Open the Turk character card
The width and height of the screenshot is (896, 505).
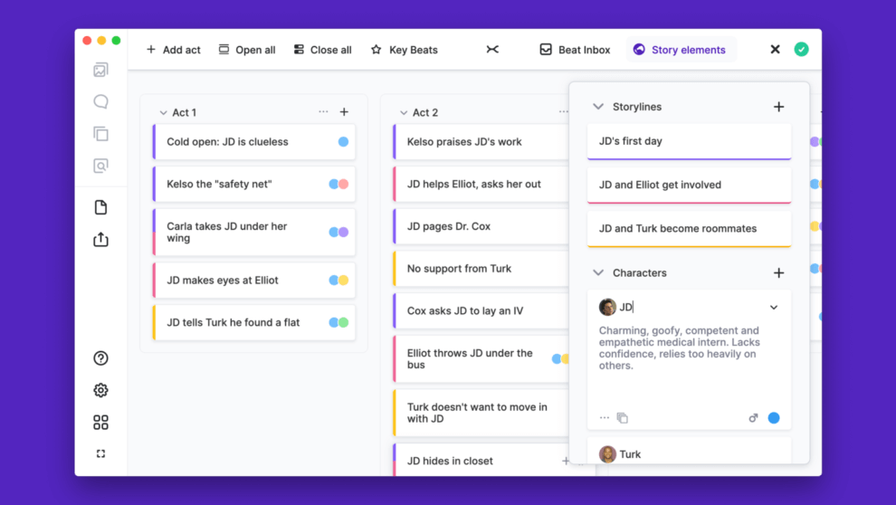689,452
